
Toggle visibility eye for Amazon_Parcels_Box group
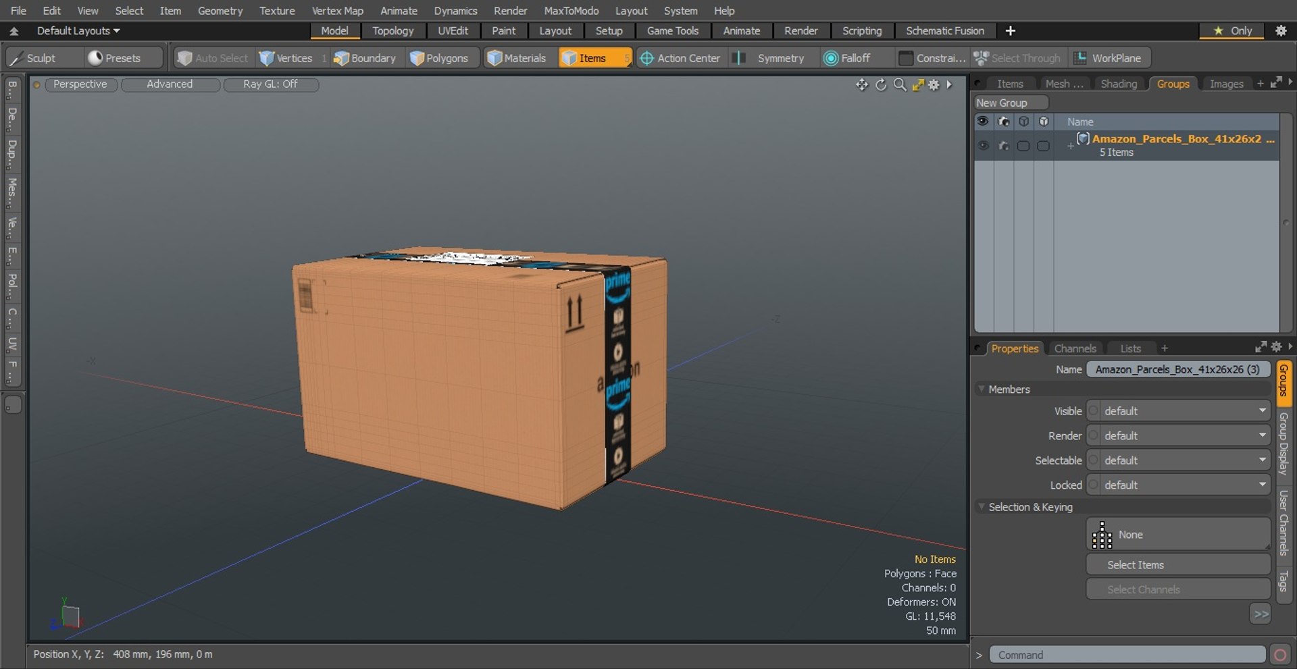pyautogui.click(x=983, y=145)
